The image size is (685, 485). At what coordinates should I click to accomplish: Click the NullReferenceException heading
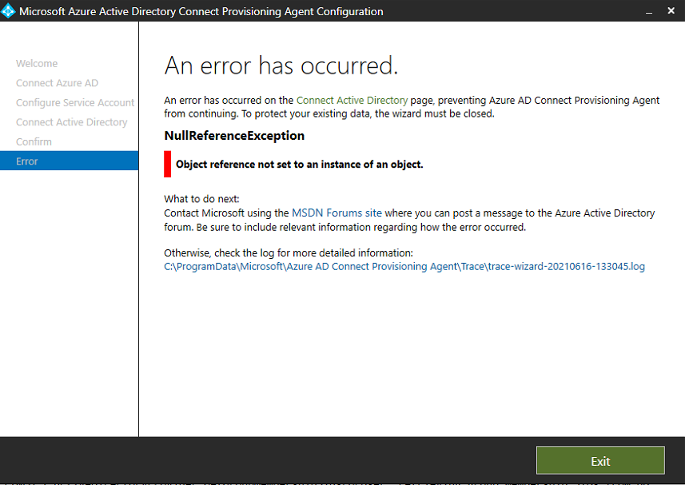233,136
